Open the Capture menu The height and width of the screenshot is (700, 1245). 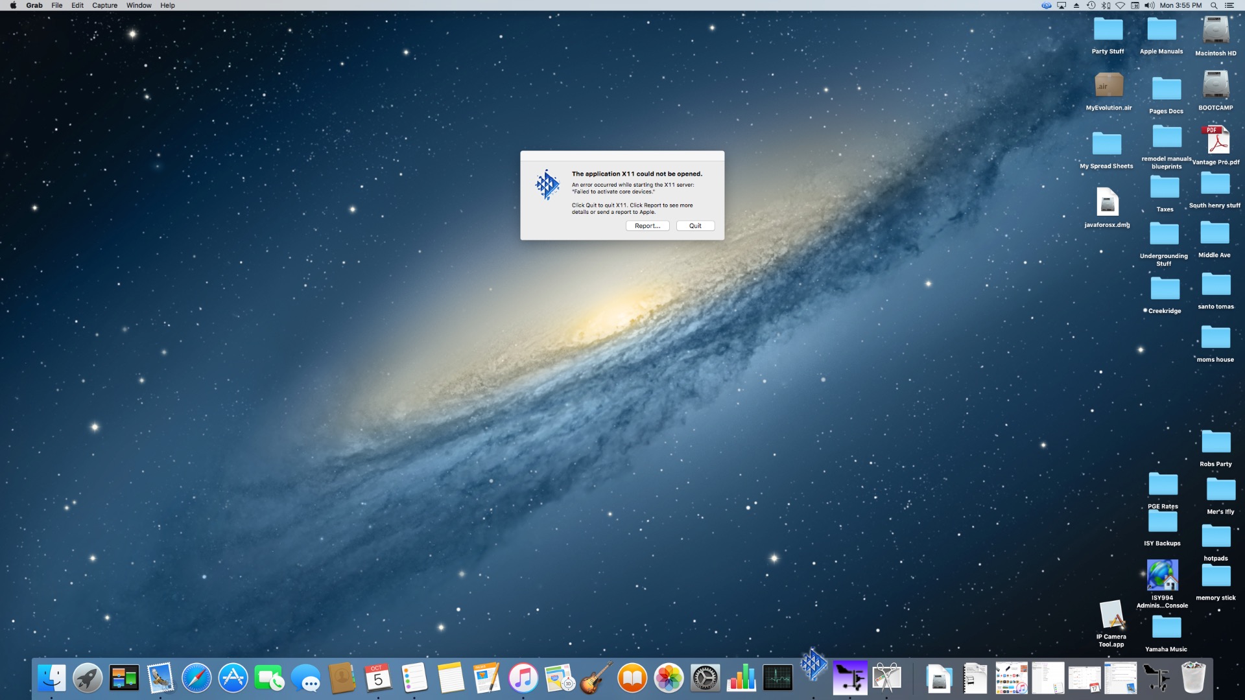[104, 5]
